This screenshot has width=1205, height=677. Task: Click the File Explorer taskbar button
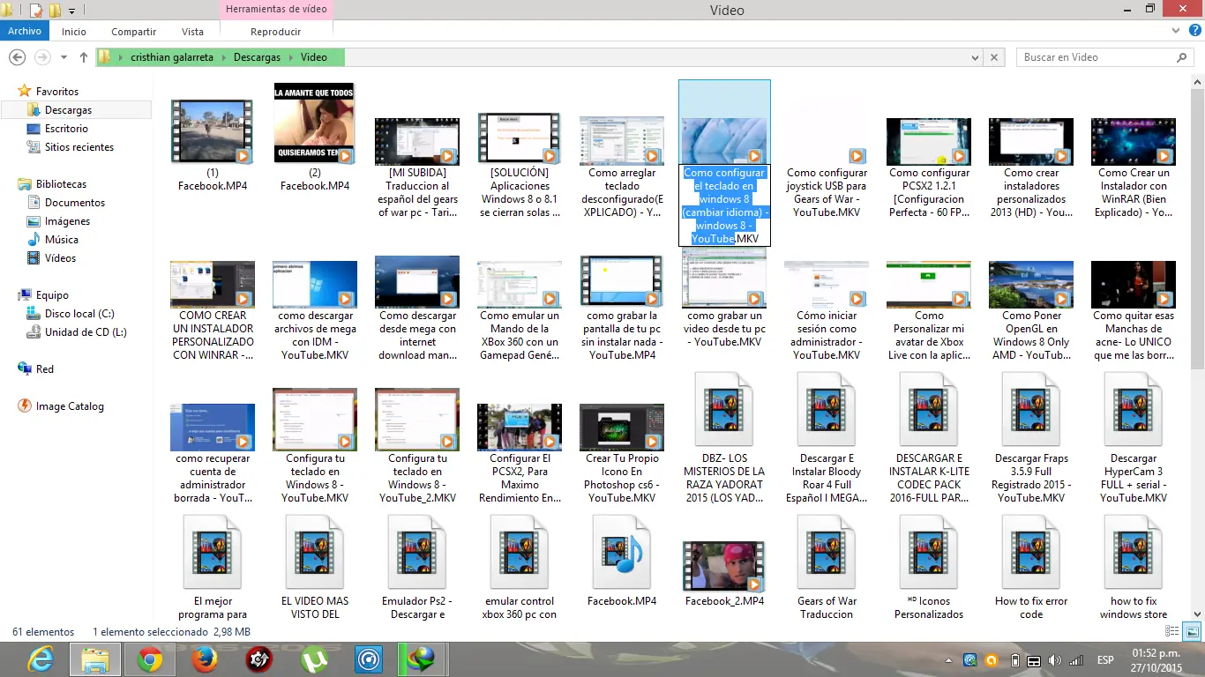[95, 659]
